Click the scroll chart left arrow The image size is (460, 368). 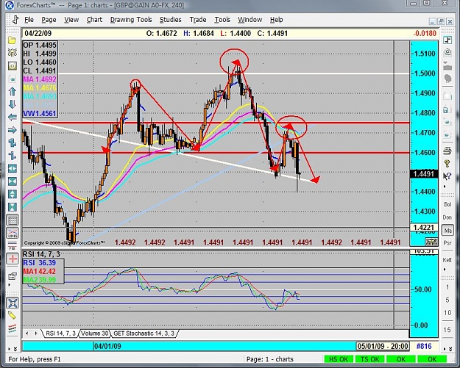point(13,117)
